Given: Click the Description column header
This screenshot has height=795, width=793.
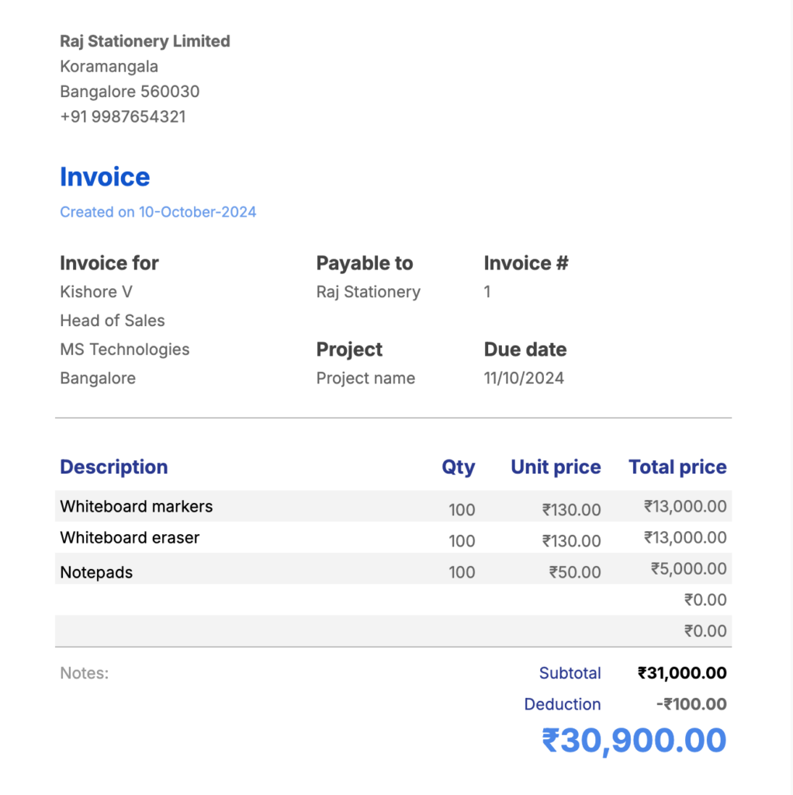Looking at the screenshot, I should point(114,467).
